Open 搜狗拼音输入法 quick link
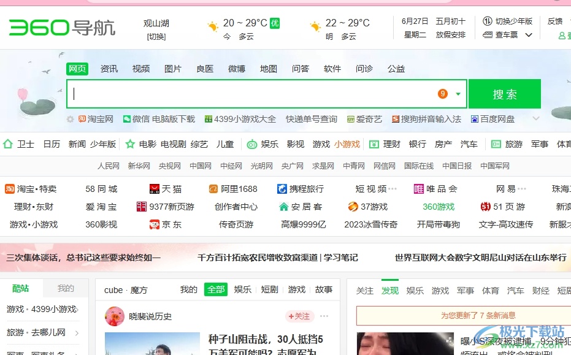This screenshot has height=355, width=571. 426,119
